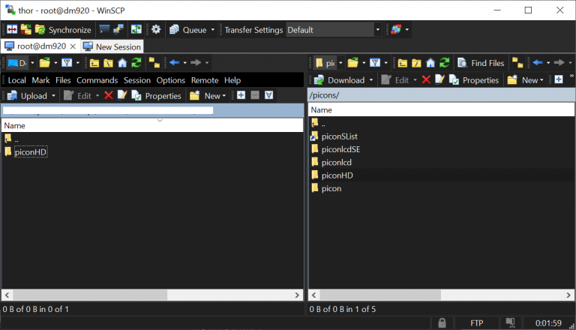Open the Remote menu
Viewport: 576px width, 330px height.
click(x=205, y=80)
